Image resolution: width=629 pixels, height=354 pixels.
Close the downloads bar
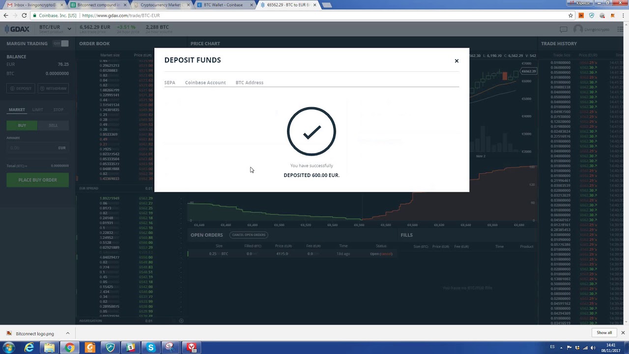(623, 333)
